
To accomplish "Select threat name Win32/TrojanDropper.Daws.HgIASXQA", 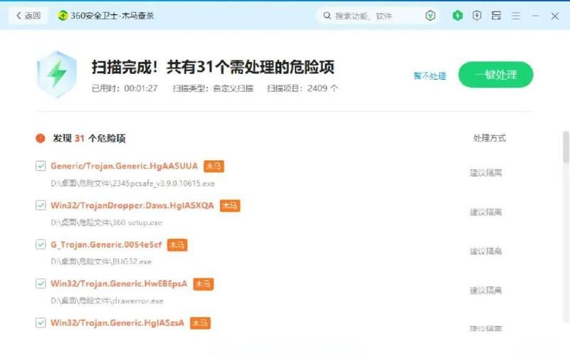I will (132, 205).
